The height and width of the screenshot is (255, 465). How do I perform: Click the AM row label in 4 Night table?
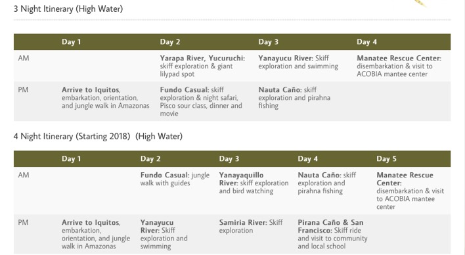pyautogui.click(x=24, y=175)
